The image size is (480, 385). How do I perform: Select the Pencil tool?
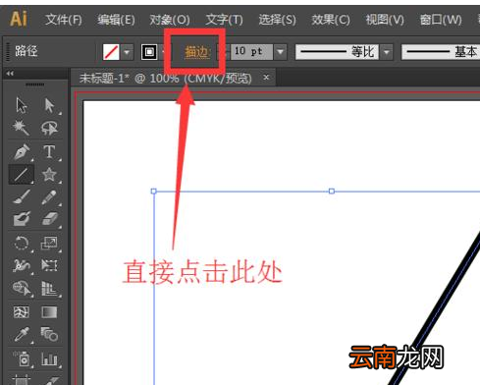coord(49,196)
